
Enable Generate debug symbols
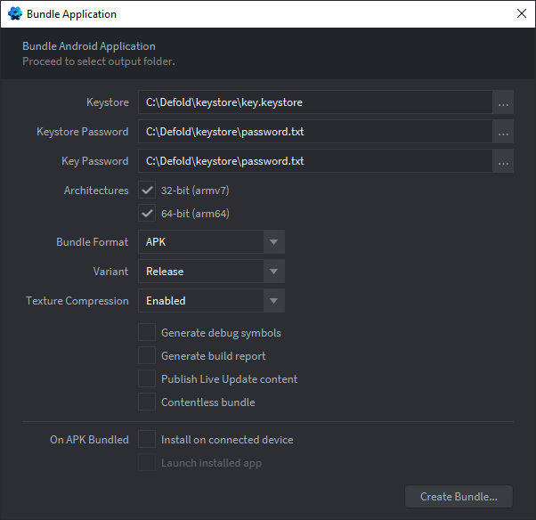tap(147, 333)
